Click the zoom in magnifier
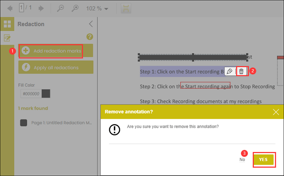This screenshot has height=176, width=284. pyautogui.click(x=75, y=8)
